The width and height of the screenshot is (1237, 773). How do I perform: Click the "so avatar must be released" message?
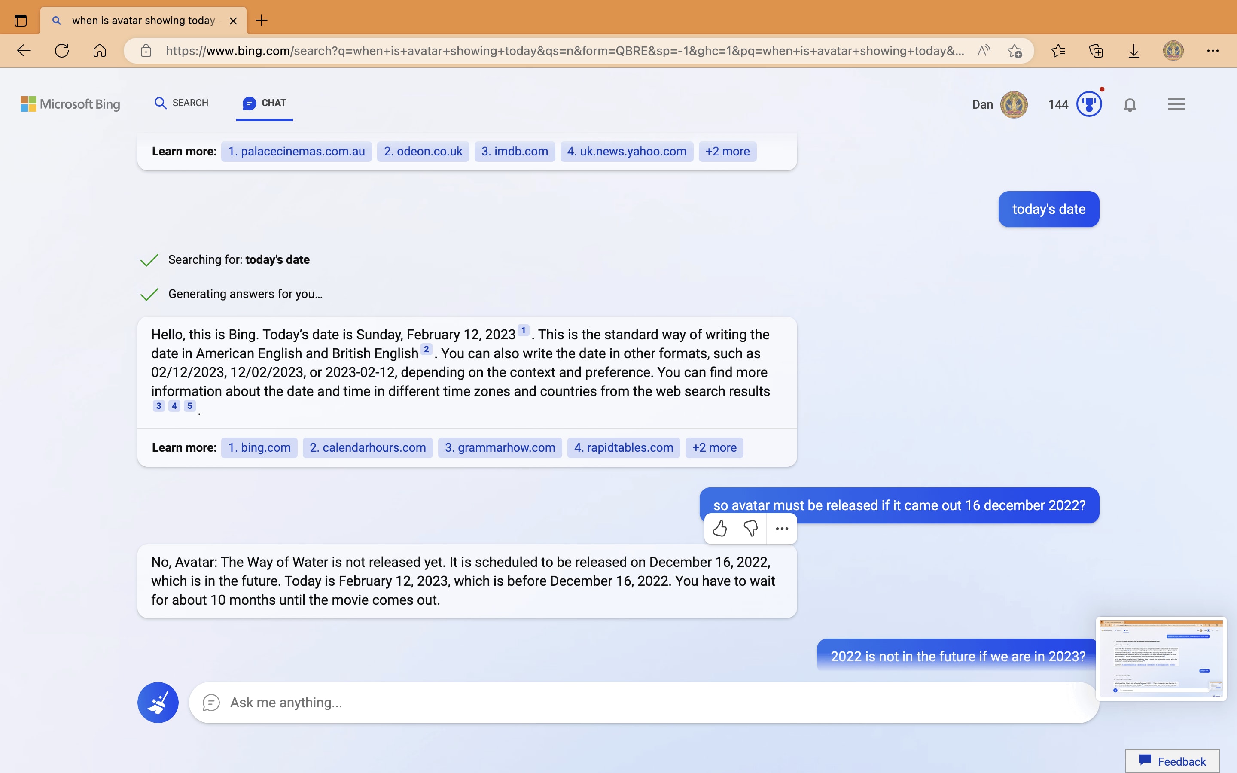click(899, 505)
